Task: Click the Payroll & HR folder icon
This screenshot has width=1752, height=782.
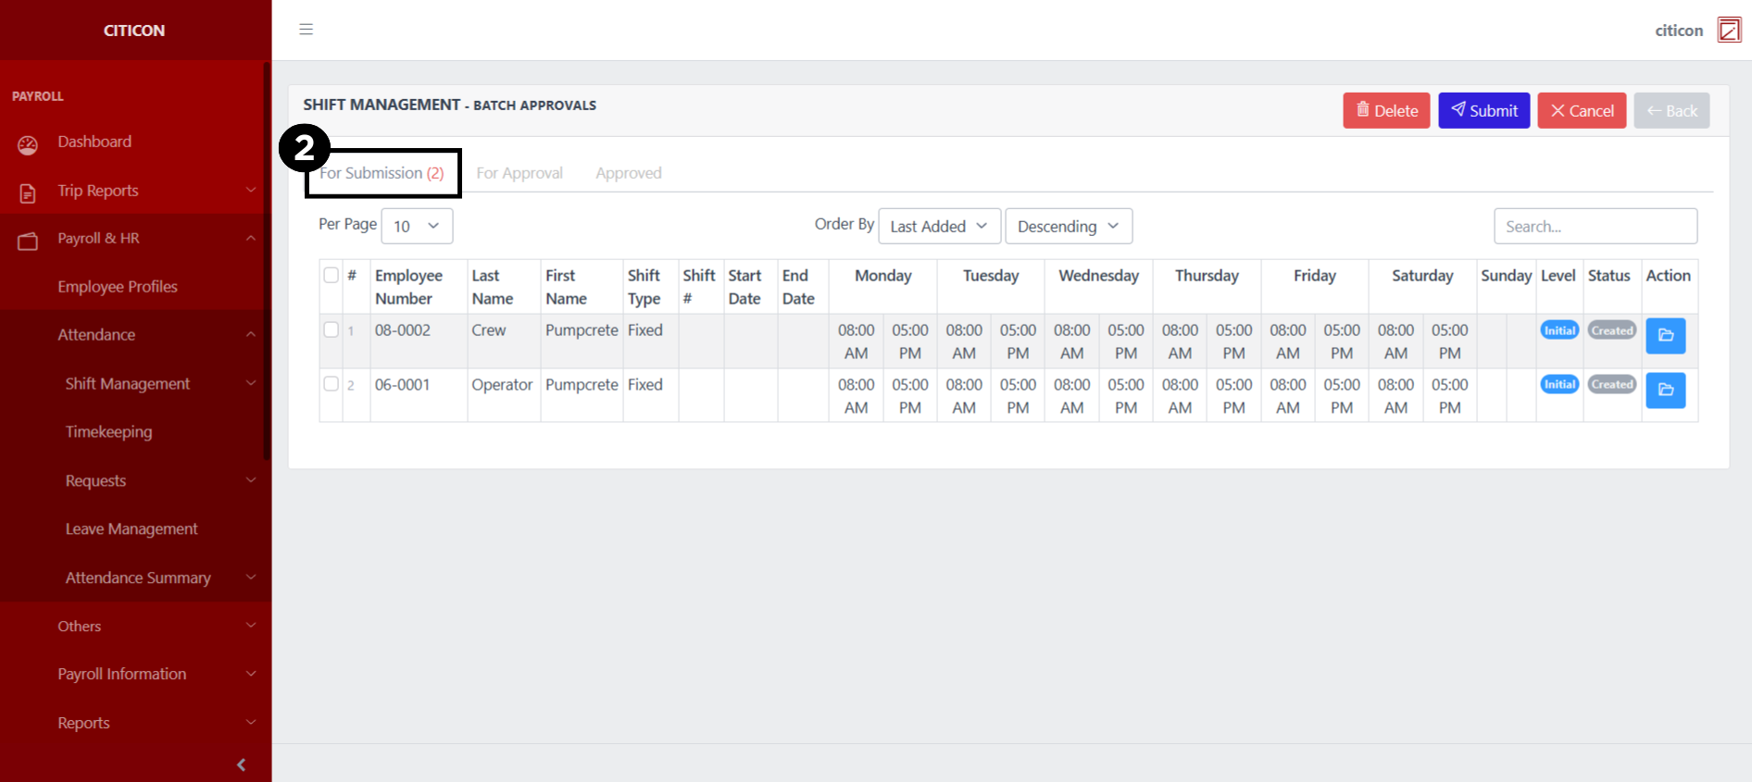Action: click(28, 241)
